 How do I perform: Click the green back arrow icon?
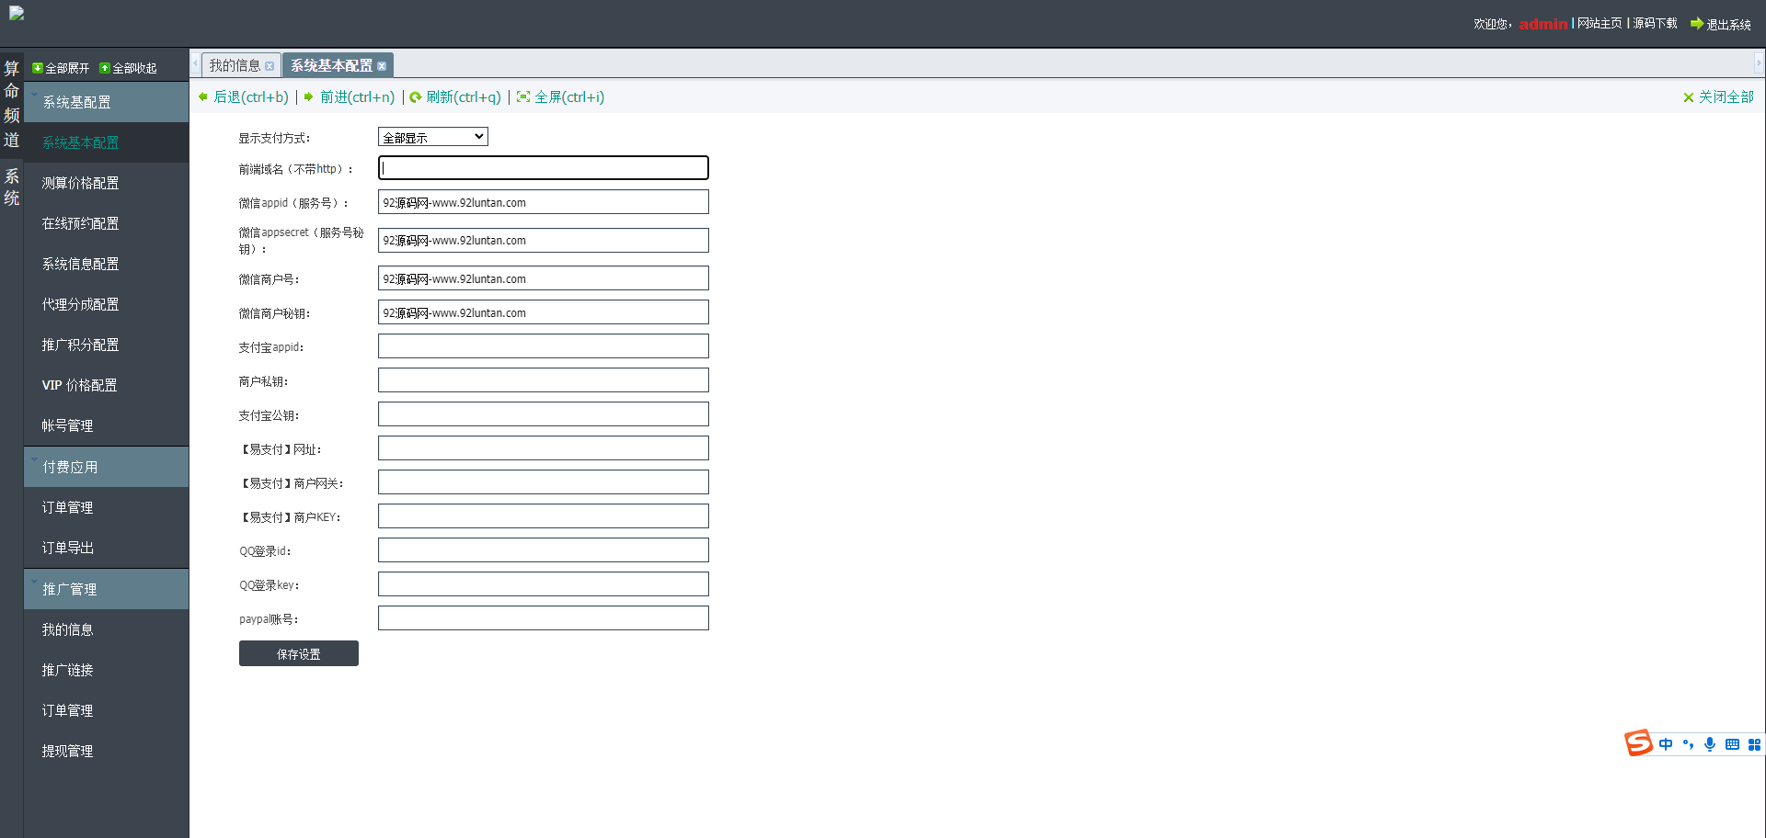(x=203, y=96)
